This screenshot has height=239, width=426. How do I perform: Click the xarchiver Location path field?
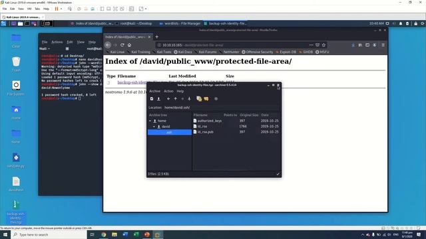(221, 108)
